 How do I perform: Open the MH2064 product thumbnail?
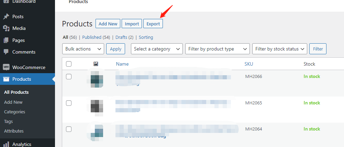97,133
